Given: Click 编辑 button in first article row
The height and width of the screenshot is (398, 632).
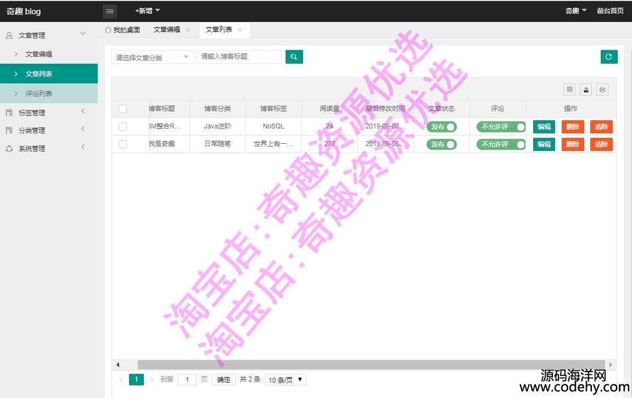Looking at the screenshot, I should 544,127.
